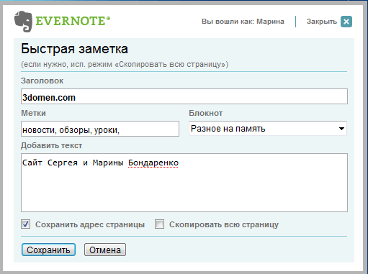The image size is (368, 274).
Task: Close the clipper with the X icon
Action: point(346,22)
